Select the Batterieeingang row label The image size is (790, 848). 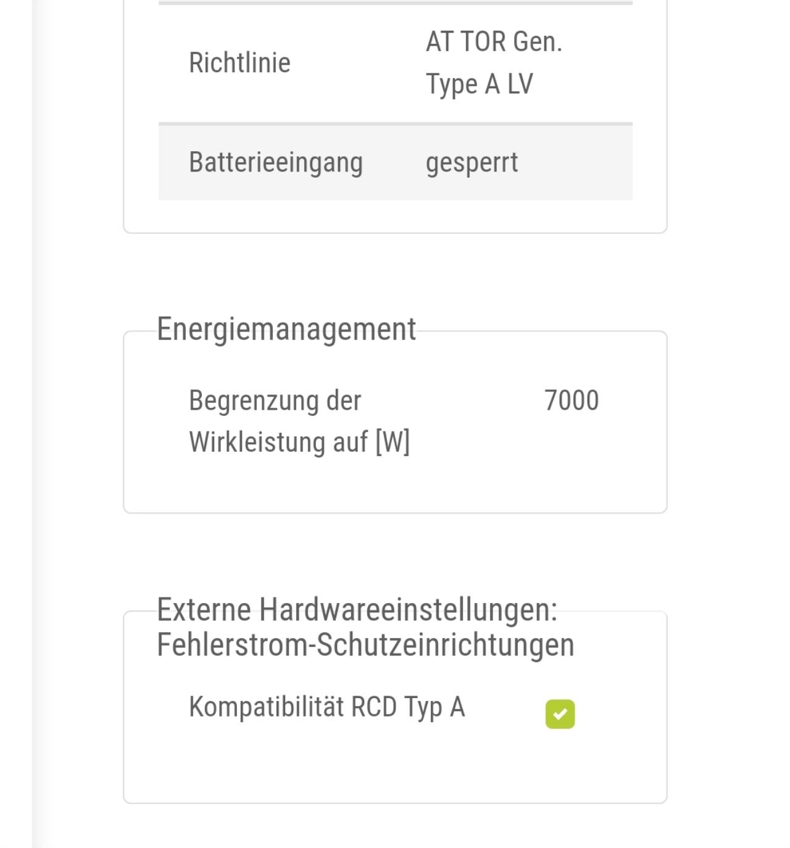pyautogui.click(x=276, y=163)
